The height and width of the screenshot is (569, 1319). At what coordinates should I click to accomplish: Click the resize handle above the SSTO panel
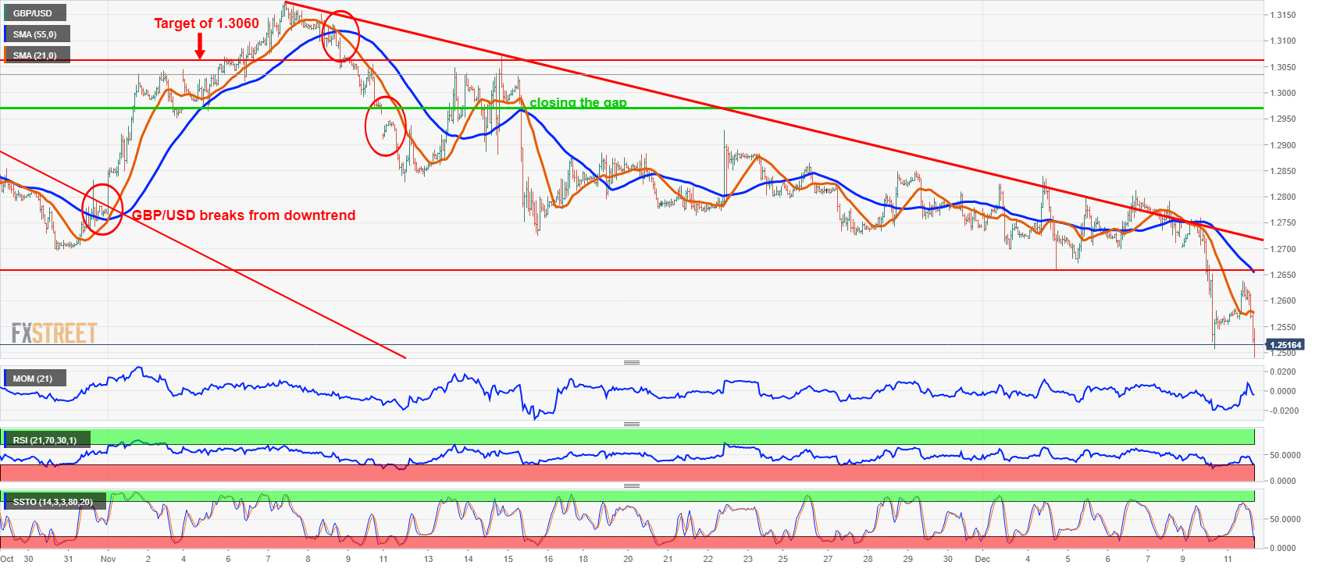tap(631, 485)
